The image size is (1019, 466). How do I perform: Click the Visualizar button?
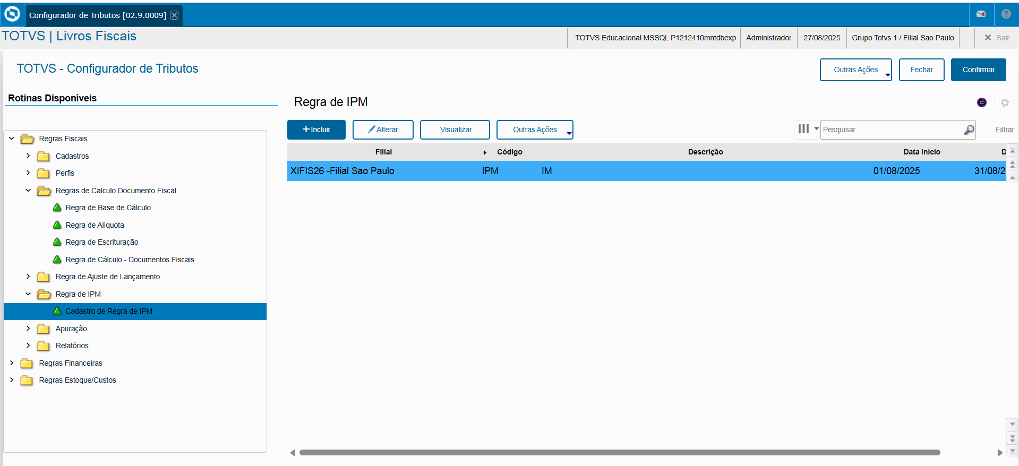tap(455, 130)
